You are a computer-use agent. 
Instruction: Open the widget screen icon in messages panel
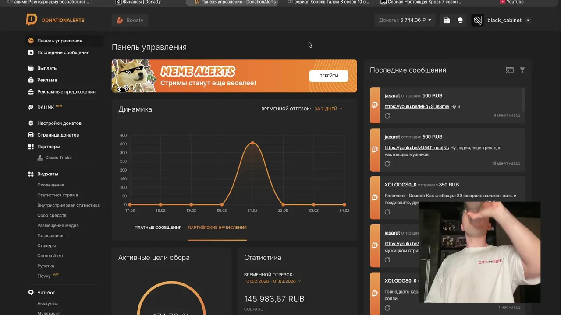(510, 70)
